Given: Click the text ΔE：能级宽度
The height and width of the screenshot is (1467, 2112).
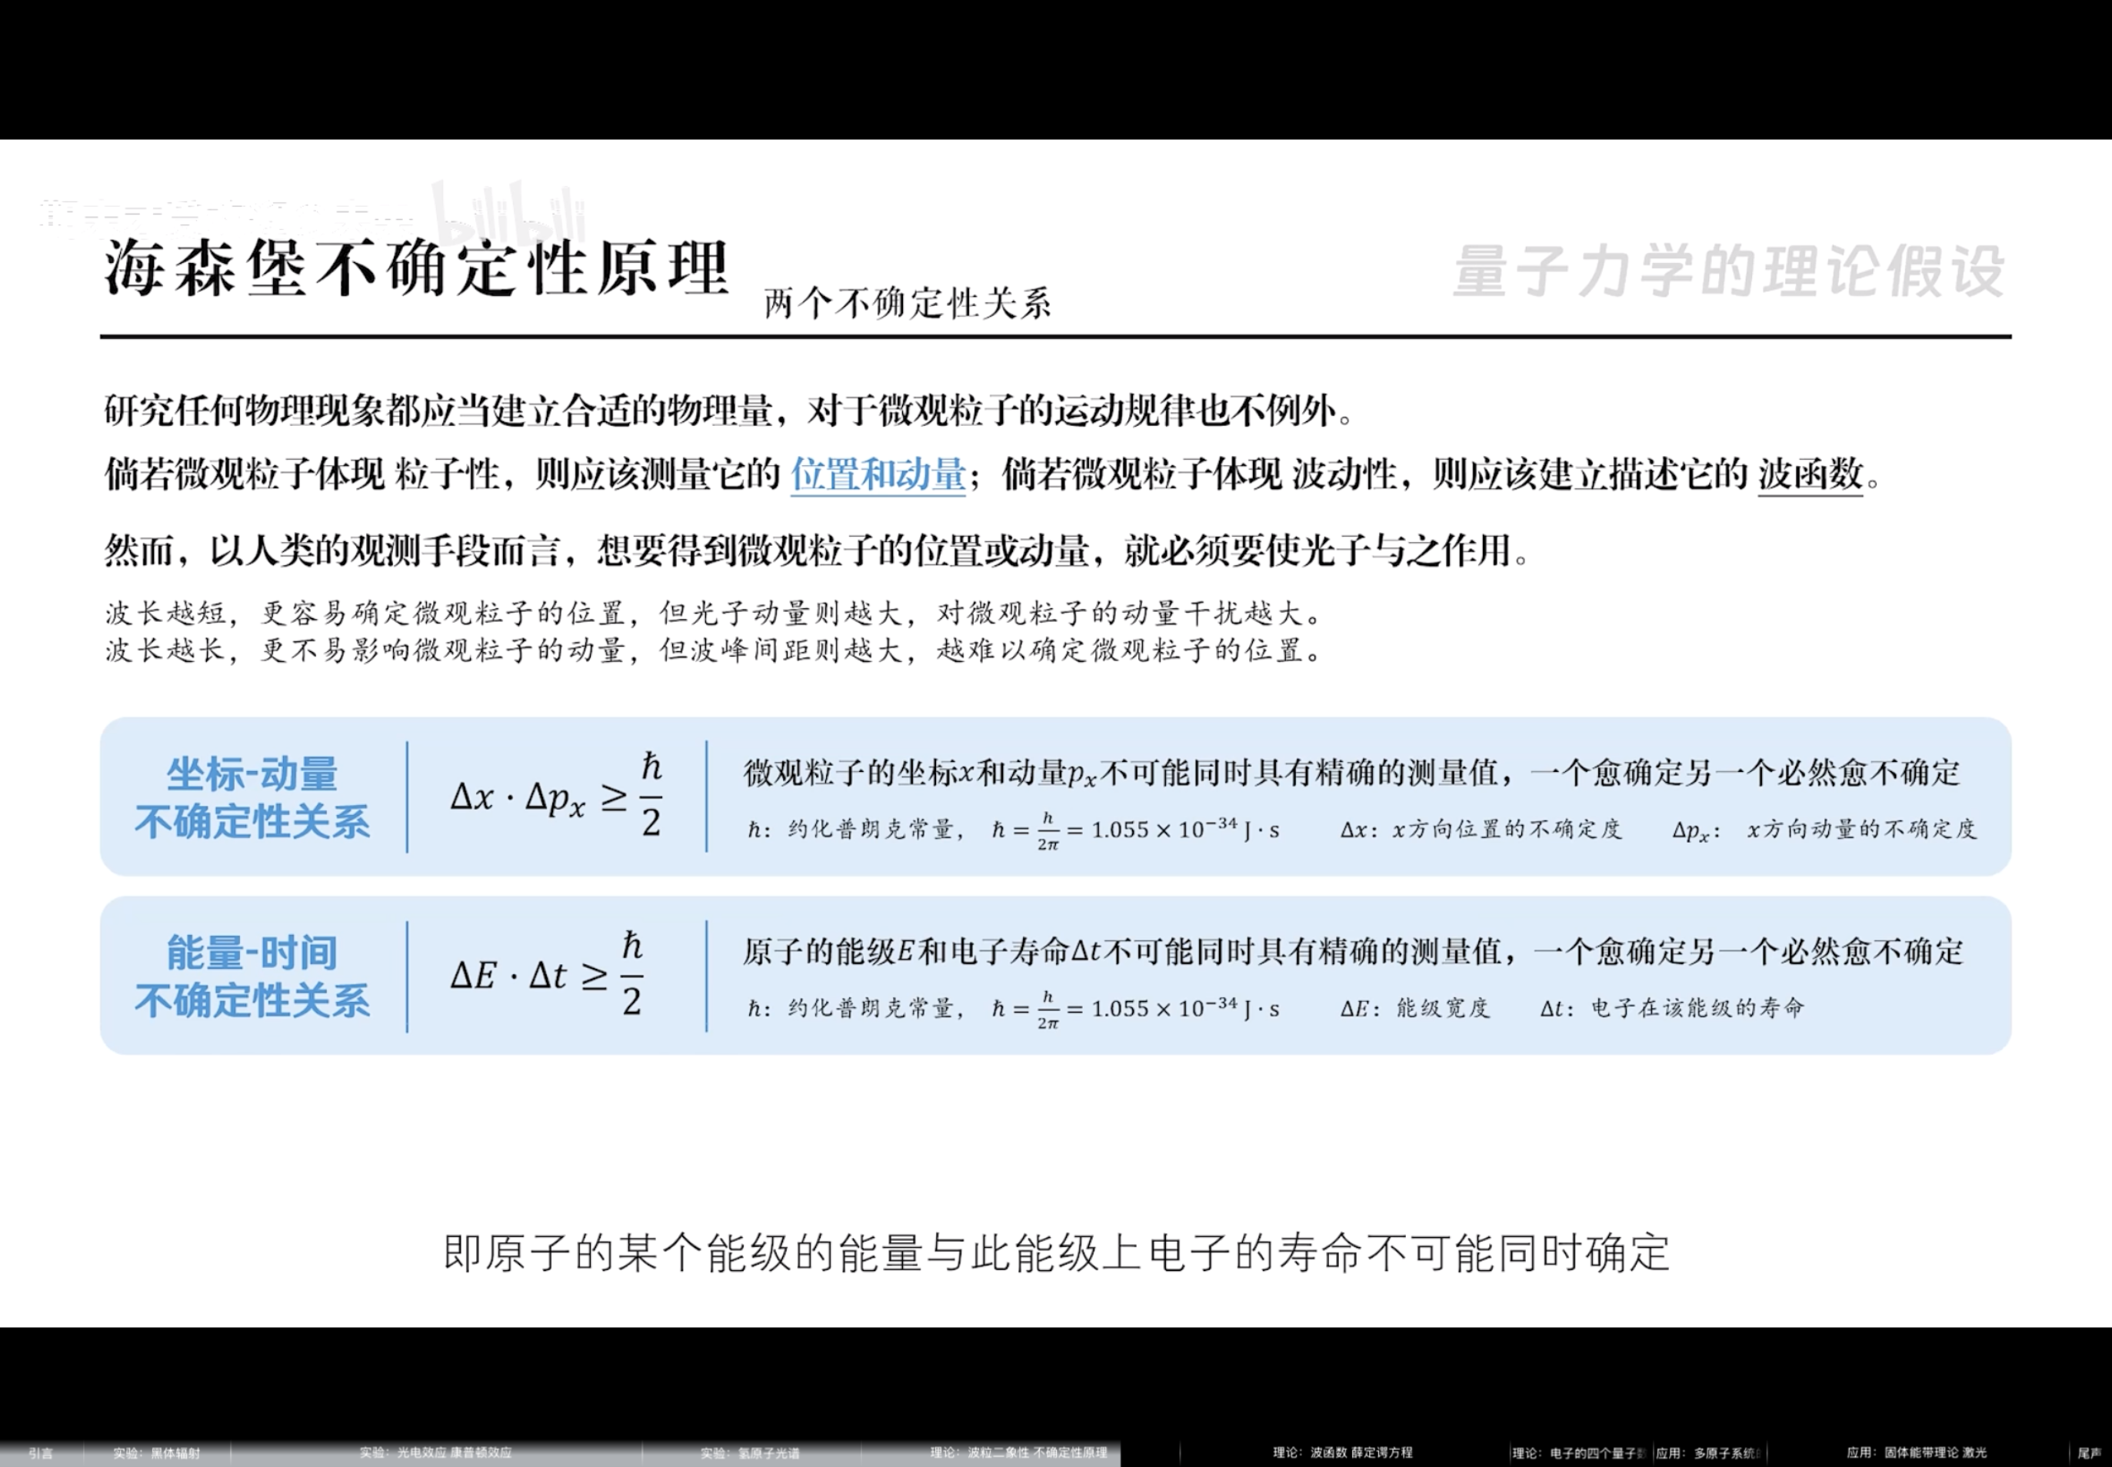Looking at the screenshot, I should click(1415, 1008).
